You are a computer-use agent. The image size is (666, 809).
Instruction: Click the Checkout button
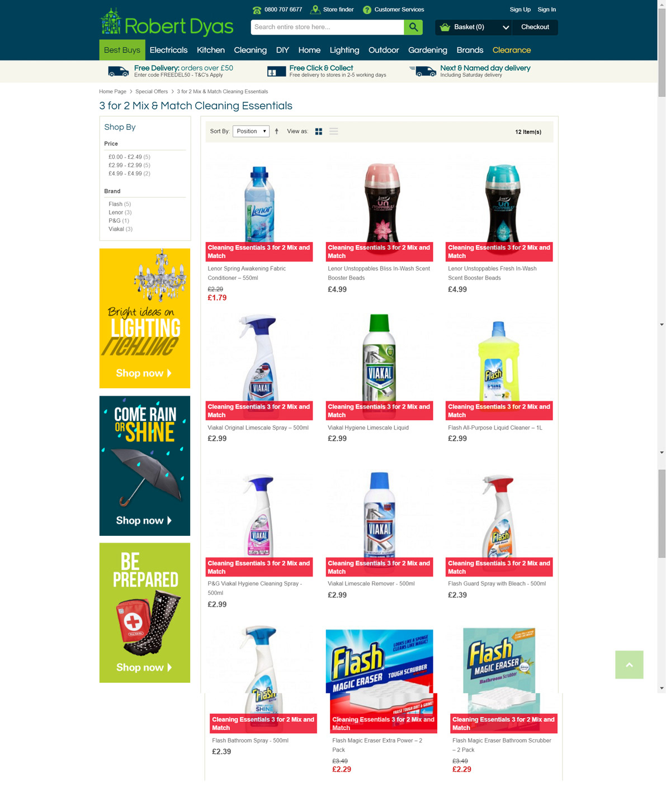pyautogui.click(x=535, y=27)
